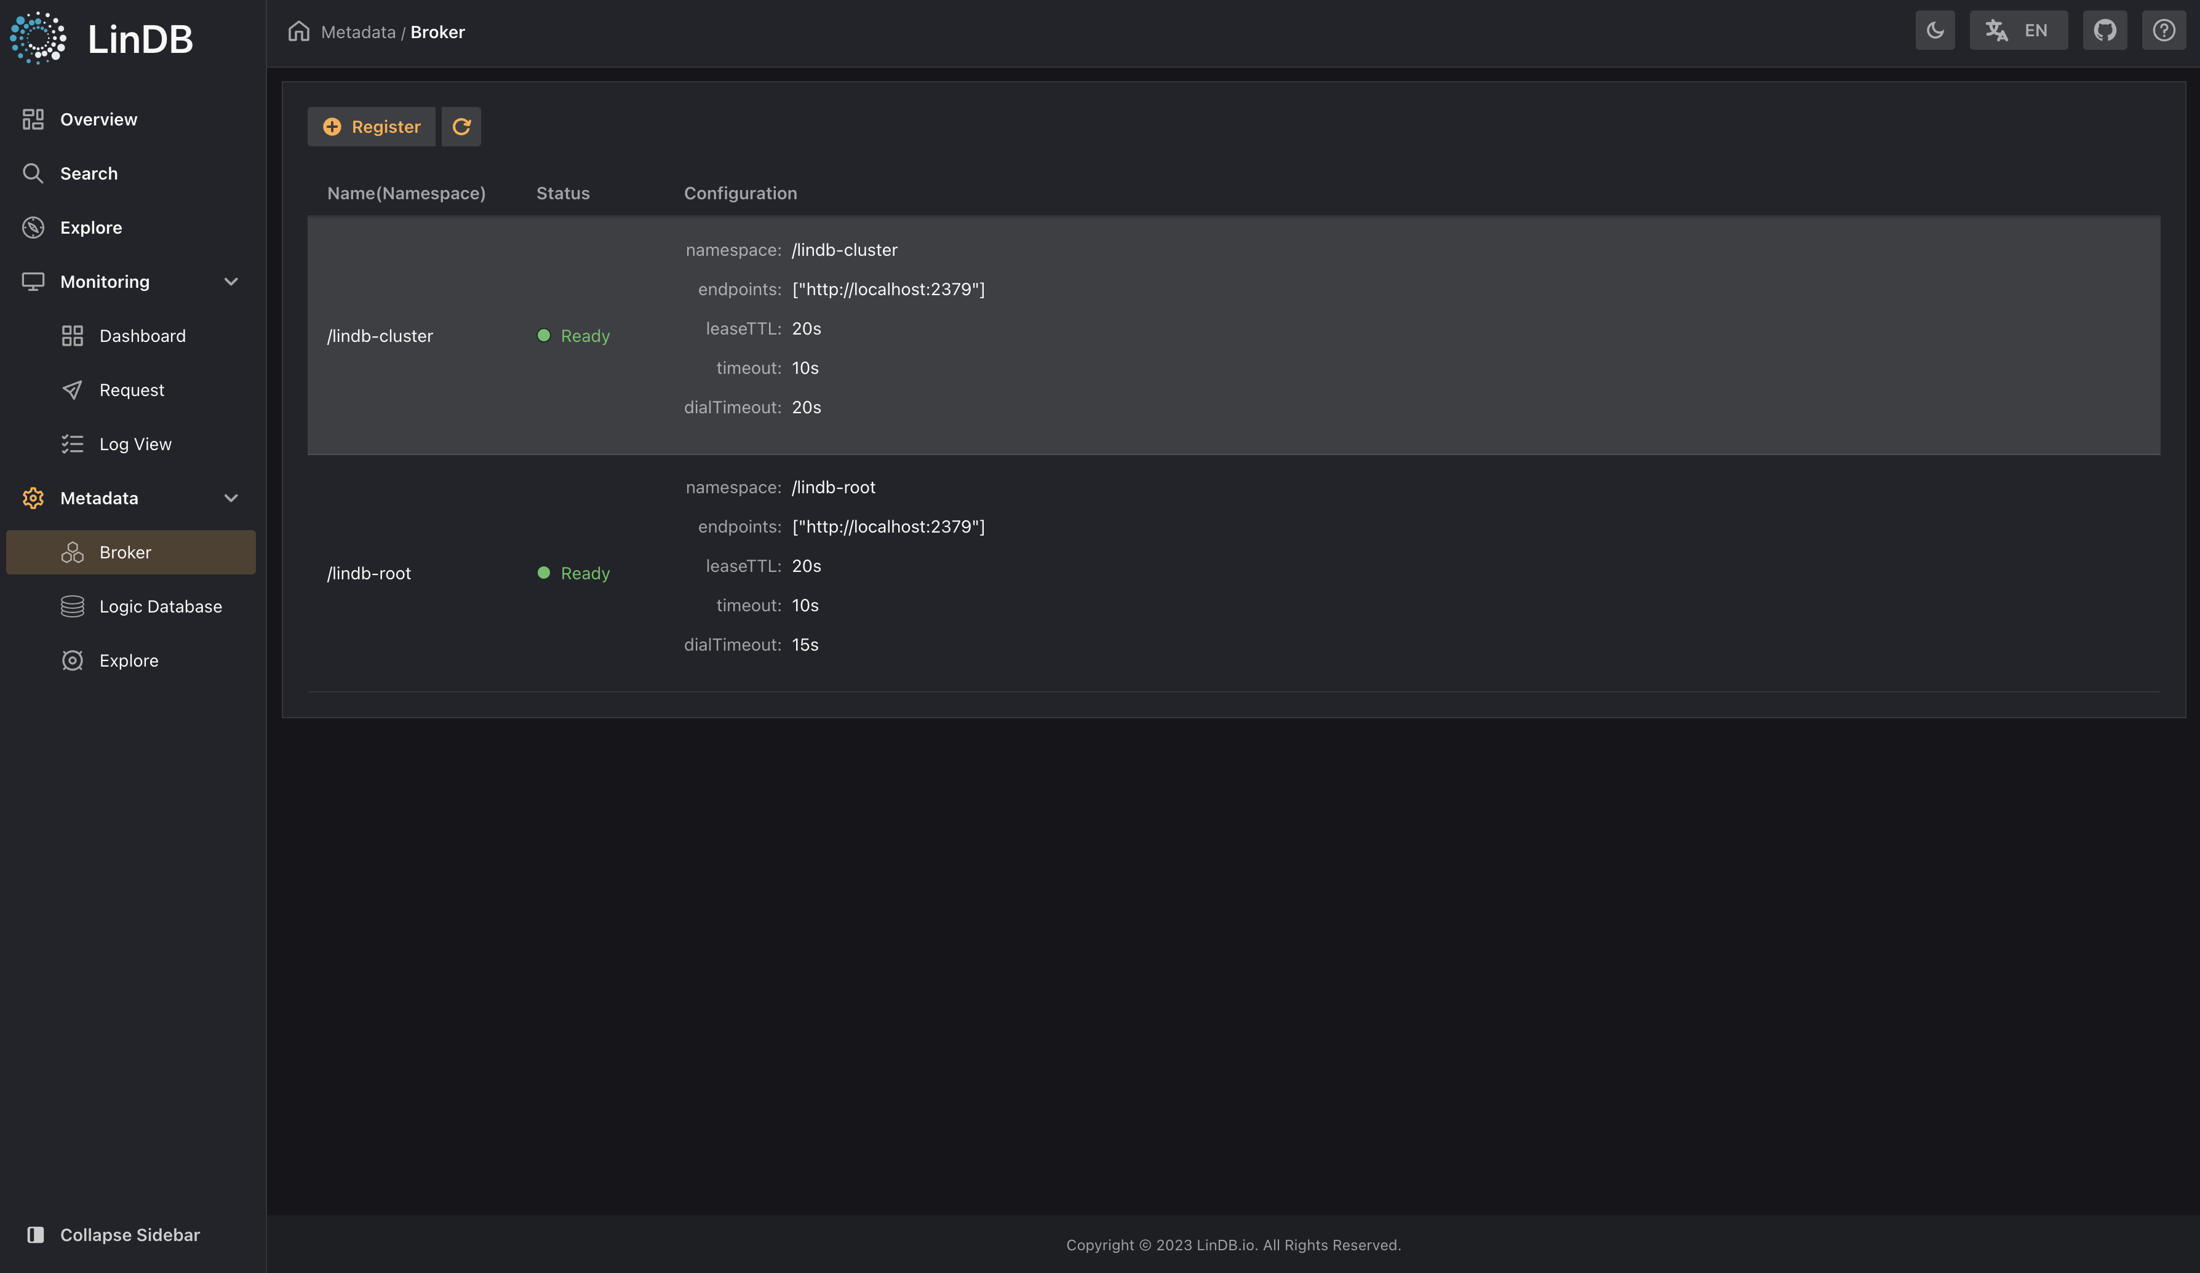Click the Dashboard grid icon under Monitoring

point(73,335)
